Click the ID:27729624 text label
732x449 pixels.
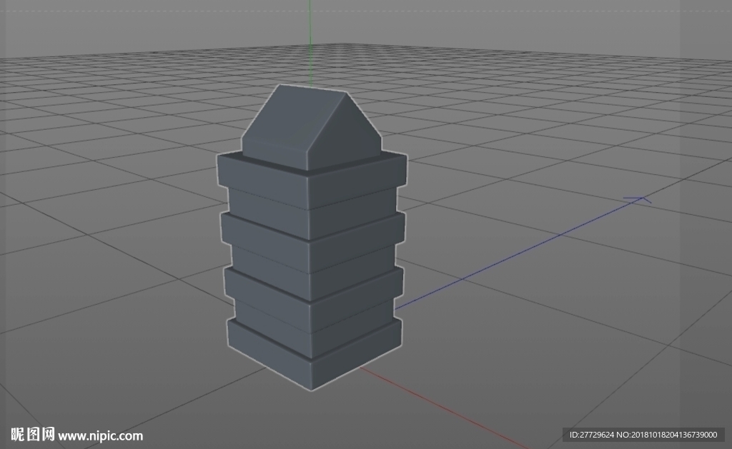pos(591,435)
